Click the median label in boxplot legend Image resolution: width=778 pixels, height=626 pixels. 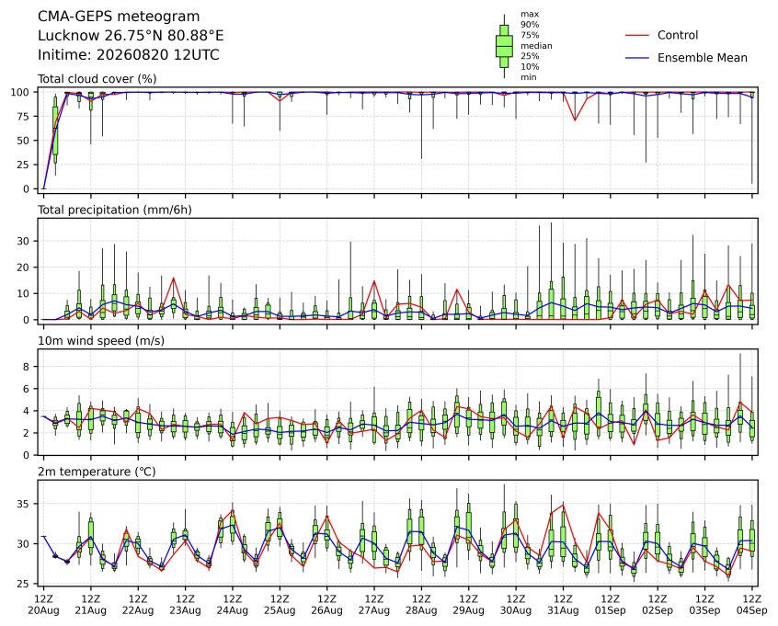coord(536,46)
